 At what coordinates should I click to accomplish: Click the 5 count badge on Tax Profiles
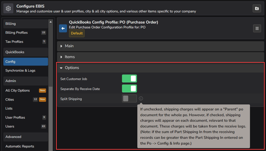[44, 42]
